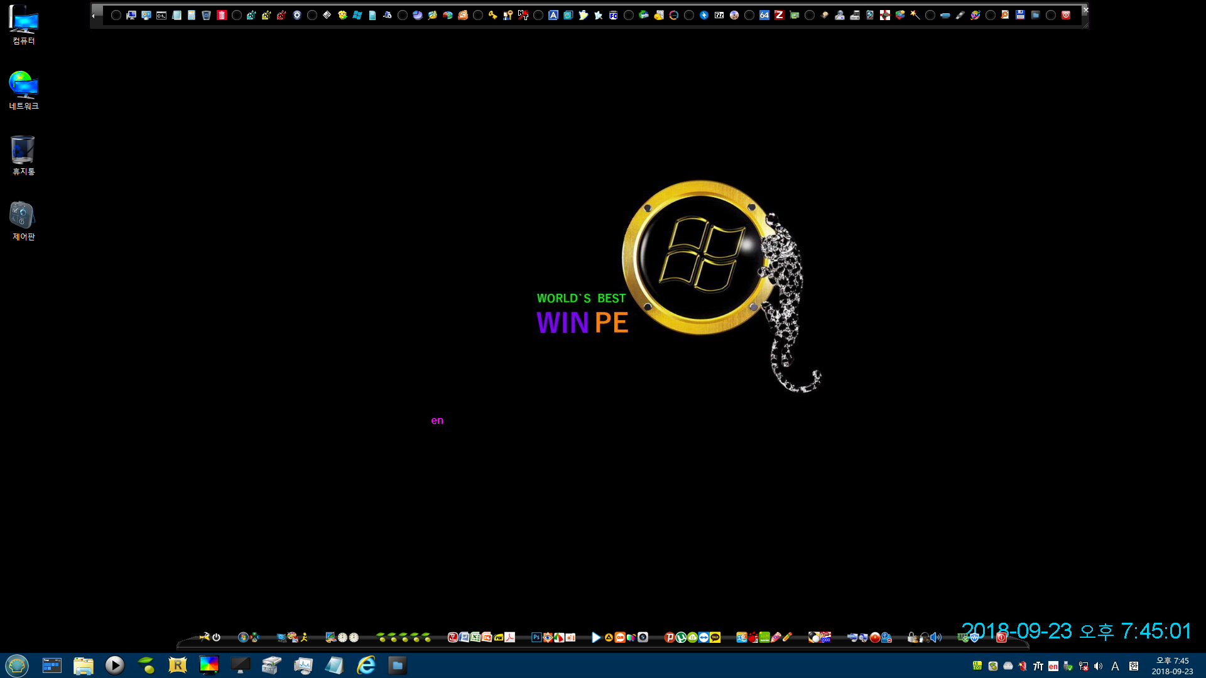
Task: Toggle the A input mode in tray
Action: [1116, 666]
